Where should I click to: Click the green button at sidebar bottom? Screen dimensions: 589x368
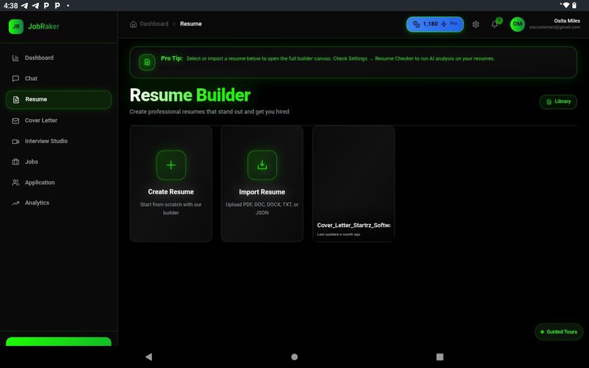pyautogui.click(x=58, y=342)
